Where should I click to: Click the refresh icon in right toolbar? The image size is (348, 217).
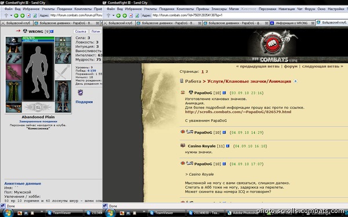pos(137,16)
